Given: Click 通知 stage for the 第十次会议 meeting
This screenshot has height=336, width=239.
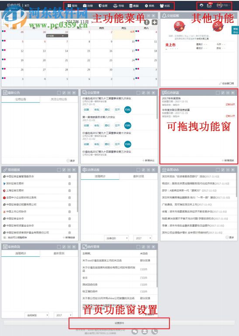Looking at the screenshot, I should [x=107, y=144].
